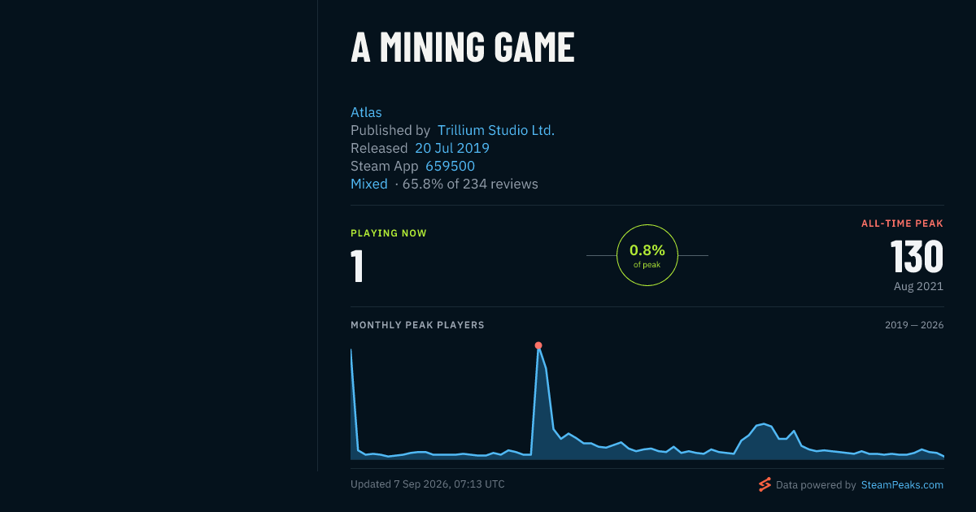This screenshot has height=512, width=976.
Task: Click the Aug 2021 peak date
Action: 918,286
